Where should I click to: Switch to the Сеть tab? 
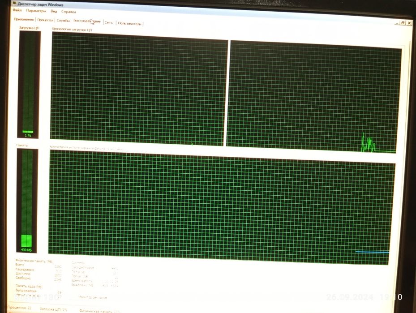(109, 22)
